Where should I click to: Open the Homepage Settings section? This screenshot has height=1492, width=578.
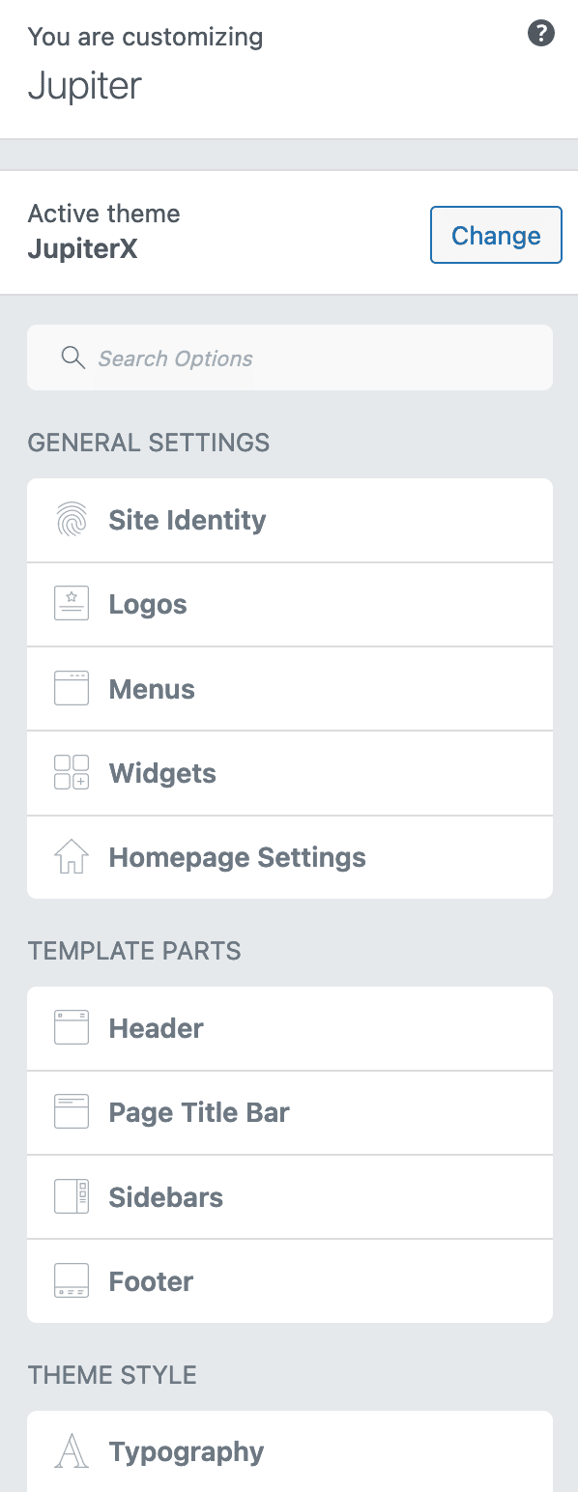click(x=237, y=857)
